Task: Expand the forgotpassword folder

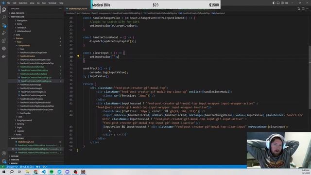Action: tap(24, 120)
